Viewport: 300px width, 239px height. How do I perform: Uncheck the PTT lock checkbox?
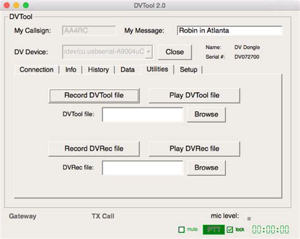[x=230, y=230]
